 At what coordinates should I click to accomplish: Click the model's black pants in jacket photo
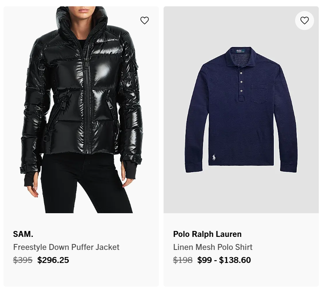pos(86,184)
